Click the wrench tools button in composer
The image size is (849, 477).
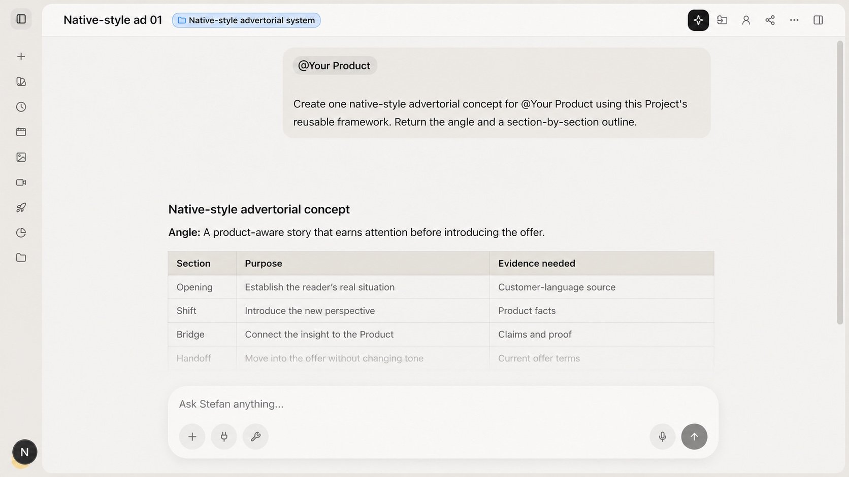point(255,436)
